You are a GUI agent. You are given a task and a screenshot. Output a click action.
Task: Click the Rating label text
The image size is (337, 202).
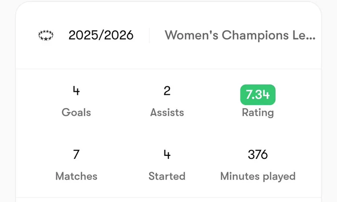click(258, 113)
